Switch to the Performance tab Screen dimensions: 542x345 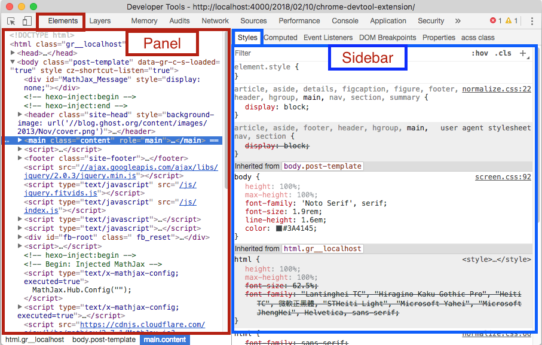(299, 21)
